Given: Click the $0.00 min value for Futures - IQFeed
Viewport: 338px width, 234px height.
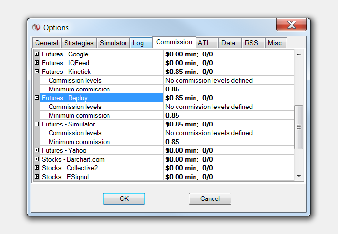Looking at the screenshot, I should (189, 63).
